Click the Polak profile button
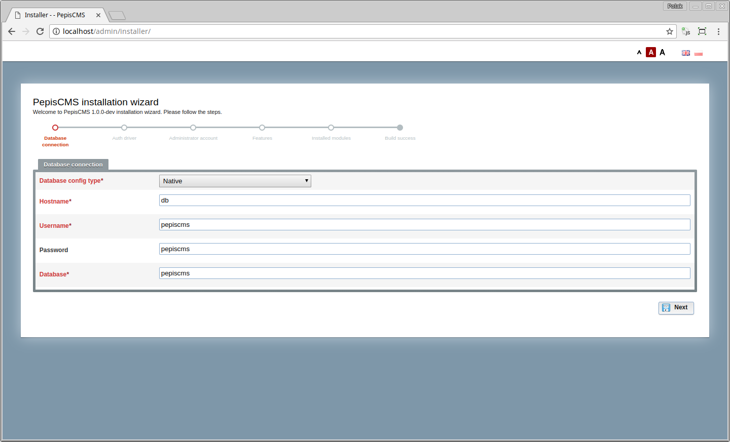 [x=675, y=6]
